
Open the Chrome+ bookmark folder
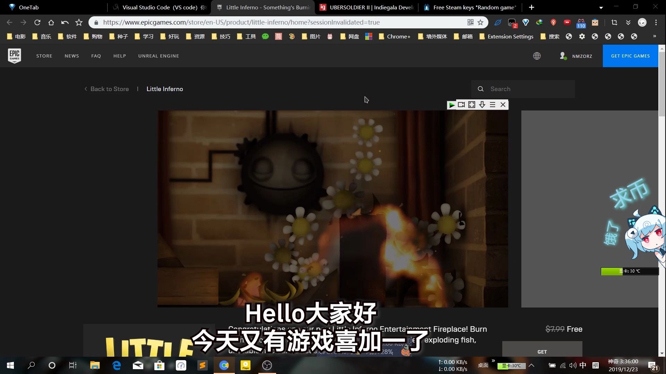coord(394,36)
